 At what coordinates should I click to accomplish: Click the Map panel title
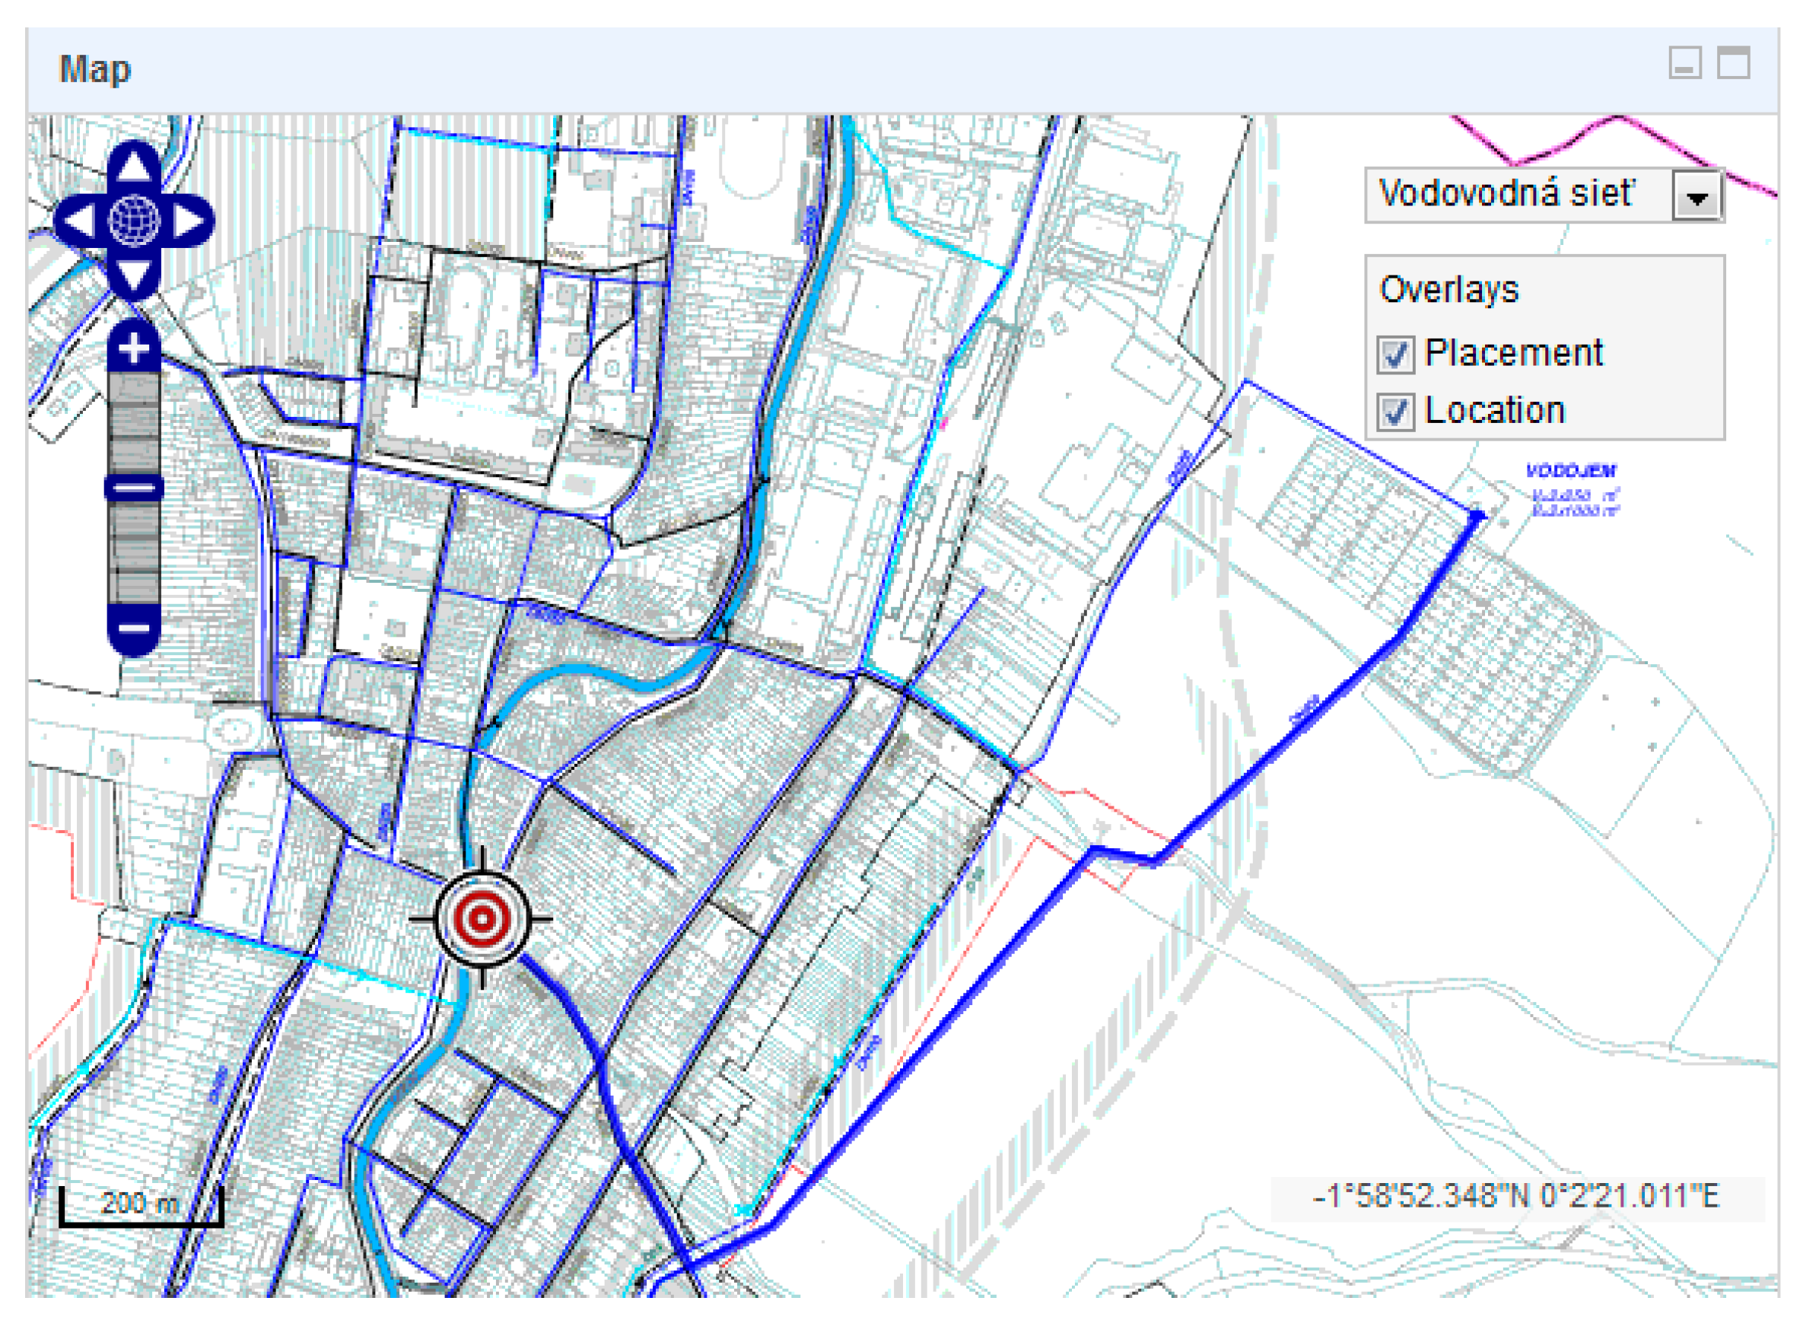(95, 69)
